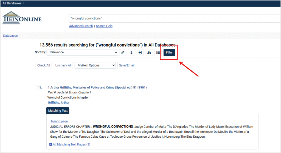This screenshot has height=153, width=281.
Task: Click the Filter button
Action: tap(169, 52)
